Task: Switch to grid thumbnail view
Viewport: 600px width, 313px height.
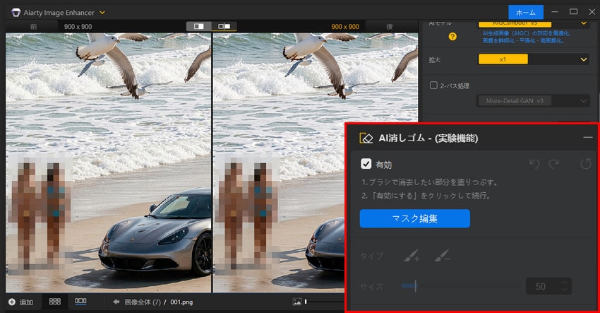Action: [54, 302]
